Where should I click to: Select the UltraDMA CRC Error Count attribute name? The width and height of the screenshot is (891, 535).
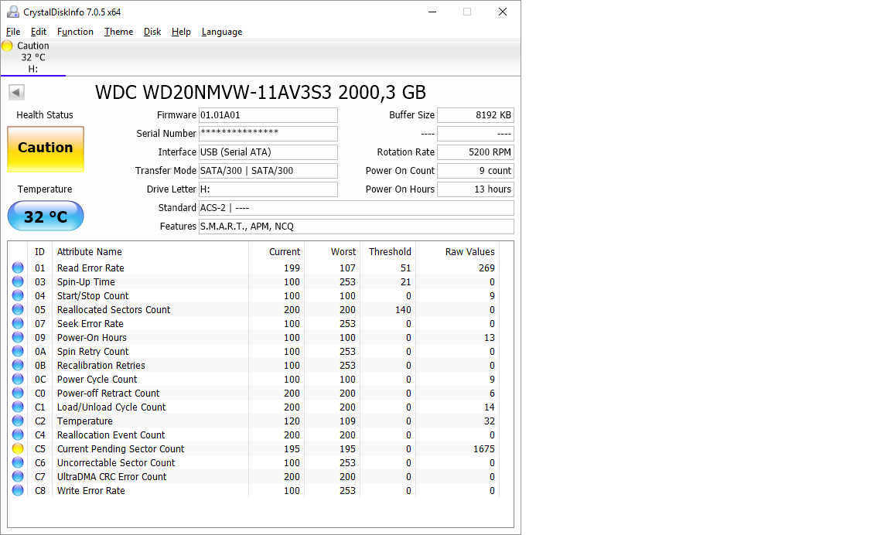(111, 476)
